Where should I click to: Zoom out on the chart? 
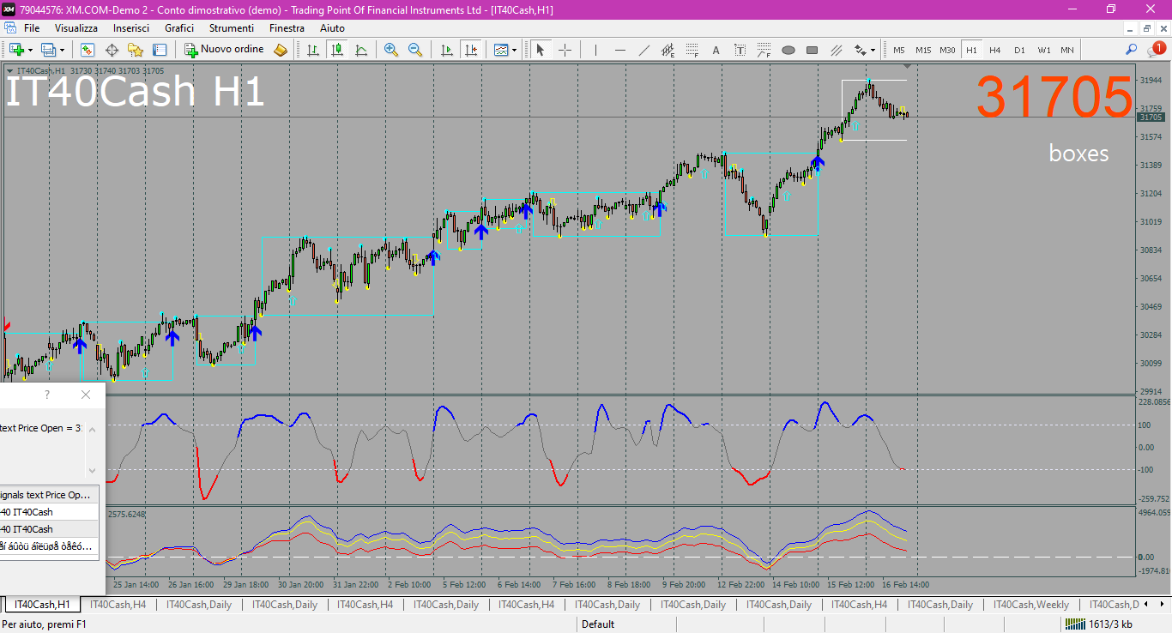tap(415, 50)
